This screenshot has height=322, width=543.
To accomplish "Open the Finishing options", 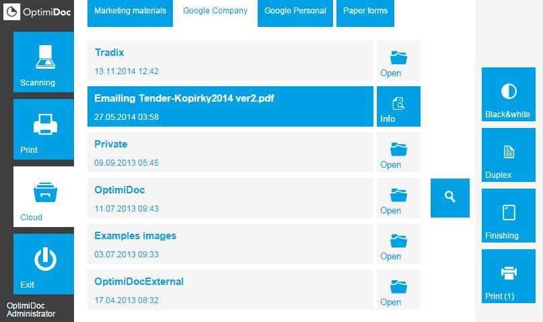I will point(509,216).
